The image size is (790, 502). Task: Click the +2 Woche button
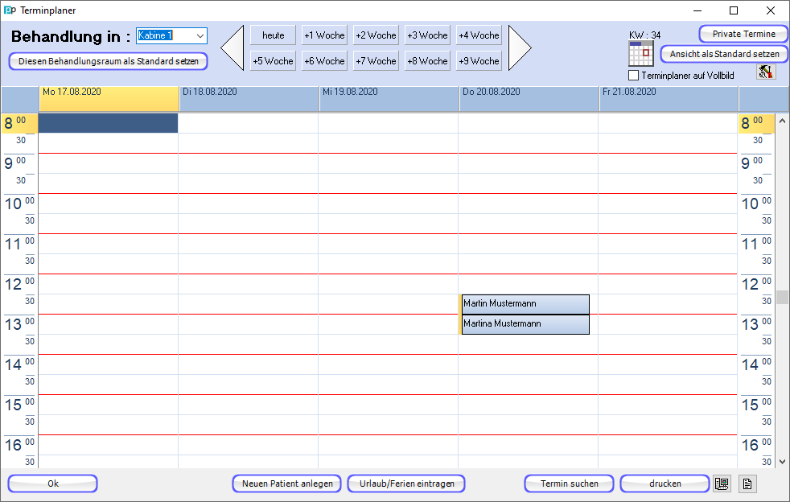click(x=376, y=35)
